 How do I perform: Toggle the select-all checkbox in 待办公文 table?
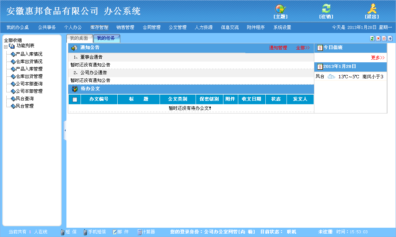tap(74, 99)
